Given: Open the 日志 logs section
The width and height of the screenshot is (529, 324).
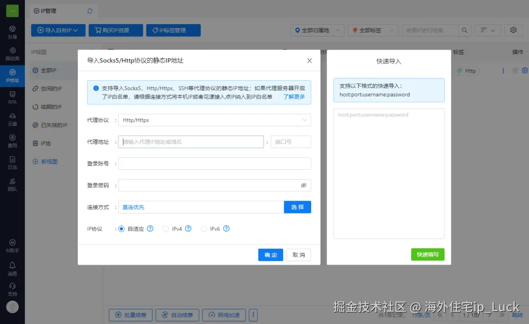Looking at the screenshot, I should point(12,163).
